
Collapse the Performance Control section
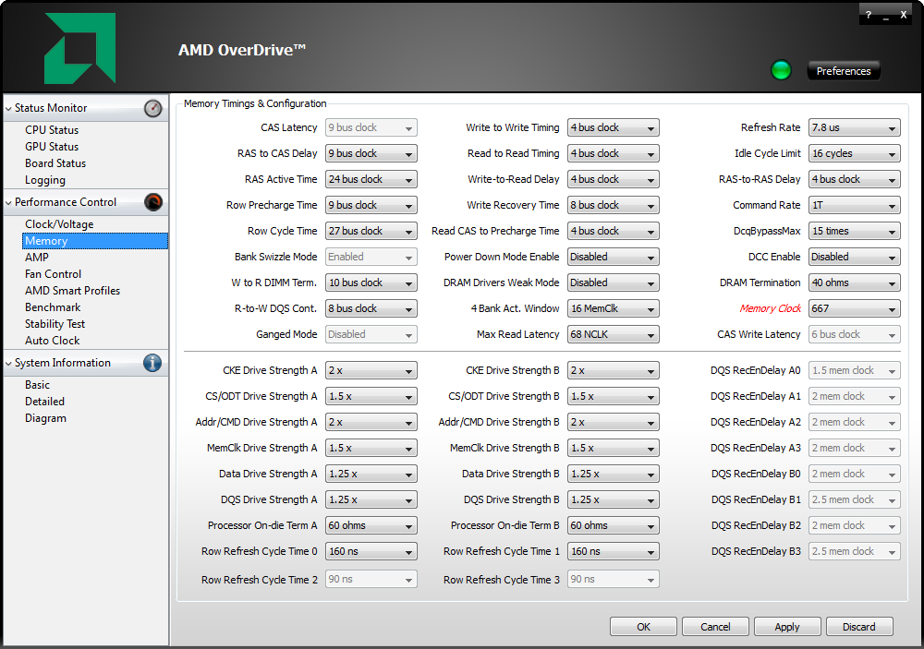point(8,202)
